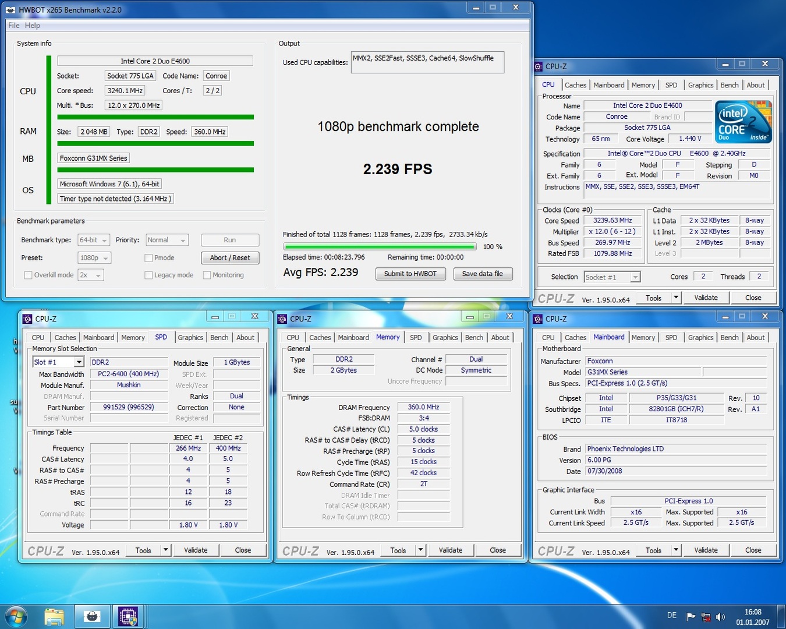Open Graphics tab in CPU-Z SPD window

pyautogui.click(x=190, y=338)
